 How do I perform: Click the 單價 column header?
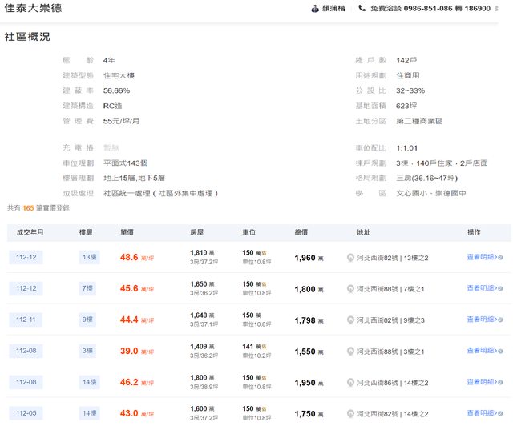[127, 231]
